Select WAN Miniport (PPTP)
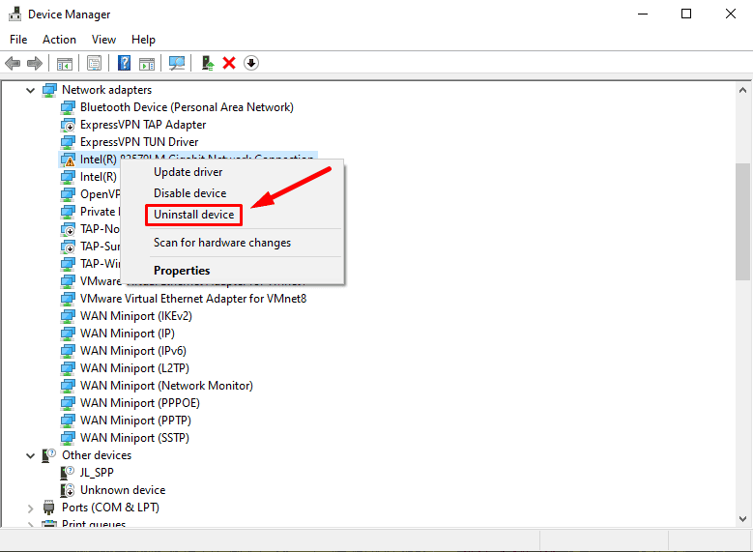This screenshot has height=552, width=753. pos(135,421)
